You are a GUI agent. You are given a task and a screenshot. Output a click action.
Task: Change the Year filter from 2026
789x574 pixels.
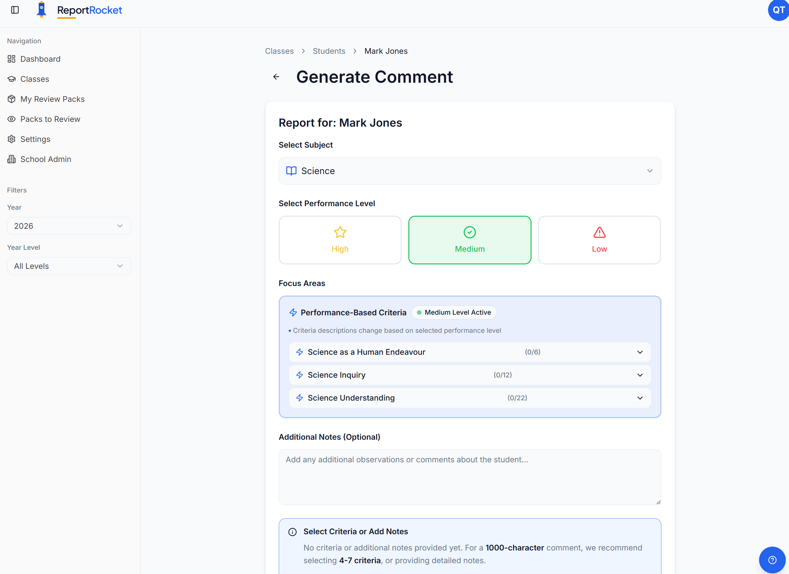69,226
